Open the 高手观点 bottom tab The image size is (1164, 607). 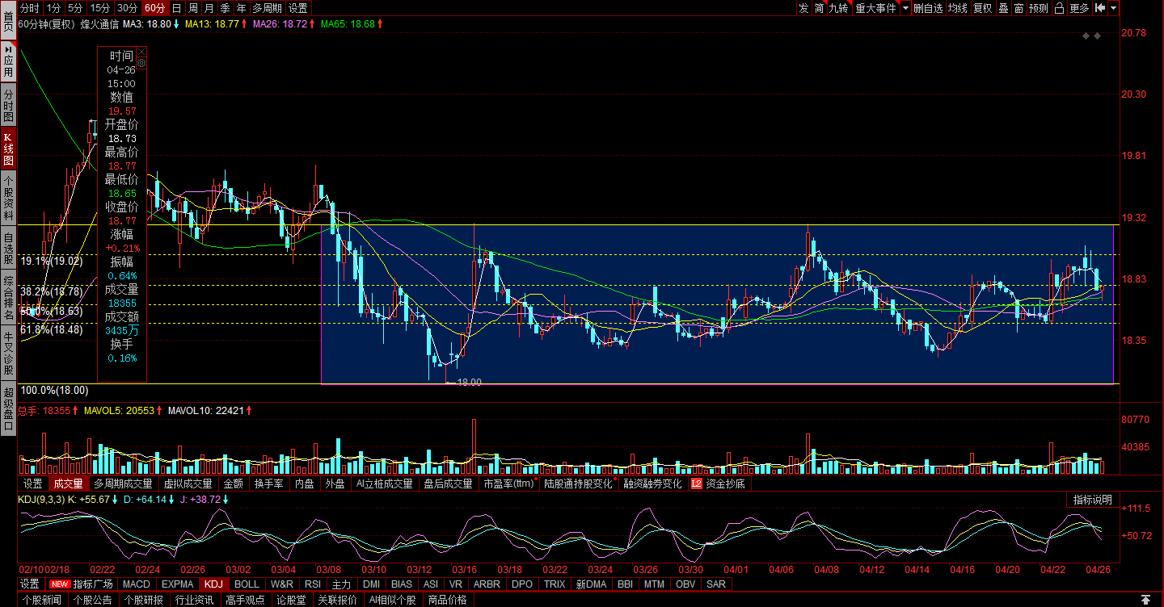[x=246, y=601]
